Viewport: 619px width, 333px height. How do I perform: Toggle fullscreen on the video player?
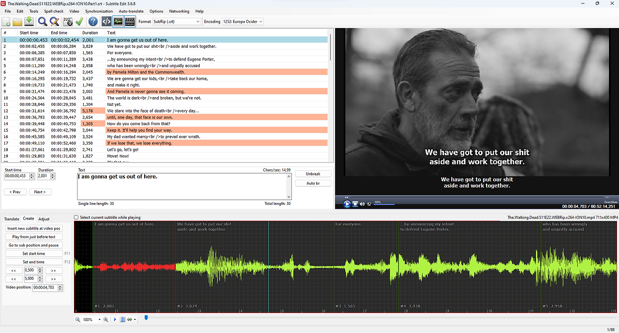[369, 204]
